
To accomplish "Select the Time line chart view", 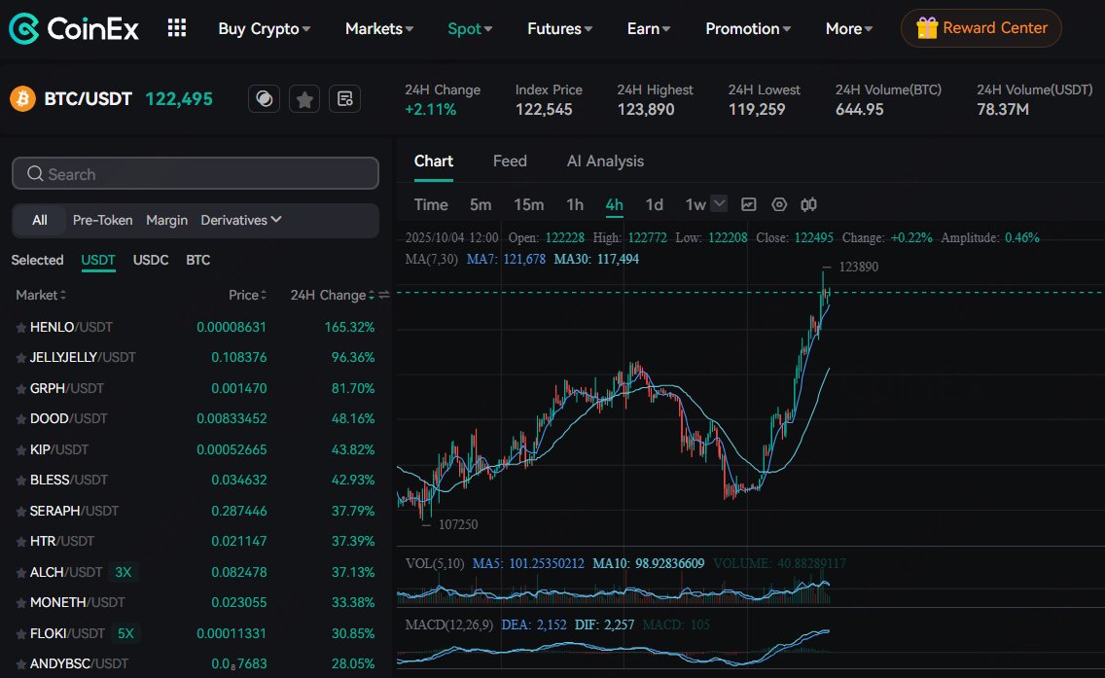I will 431,204.
